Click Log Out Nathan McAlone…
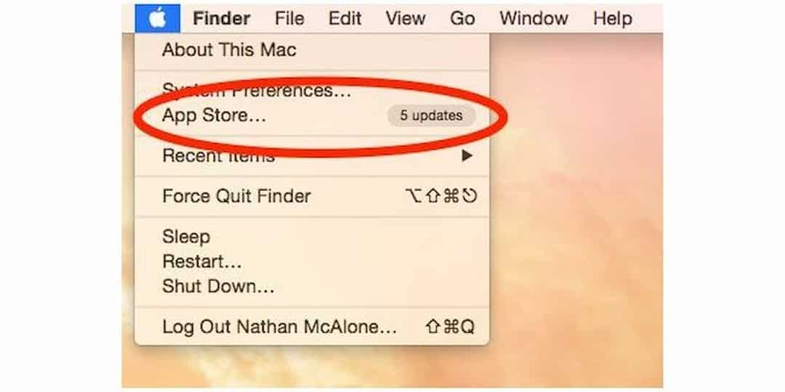The image size is (785, 392). click(312, 327)
